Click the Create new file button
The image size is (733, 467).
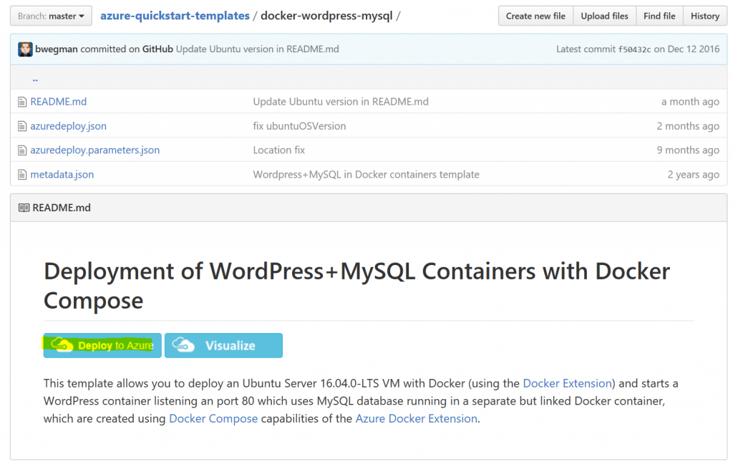tap(535, 16)
